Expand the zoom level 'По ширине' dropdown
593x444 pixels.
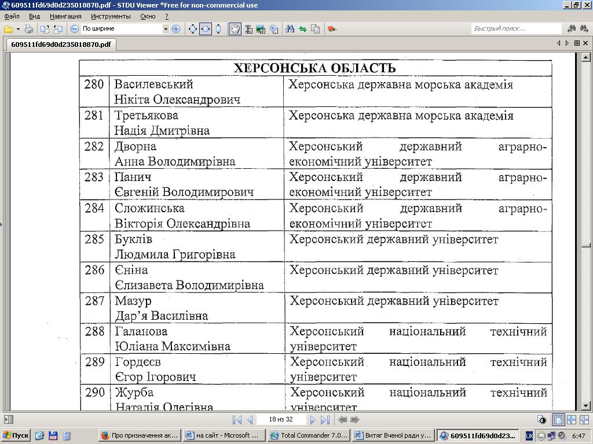tap(166, 29)
